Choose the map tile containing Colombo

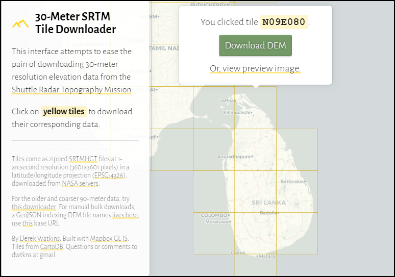pyautogui.click(x=214, y=232)
